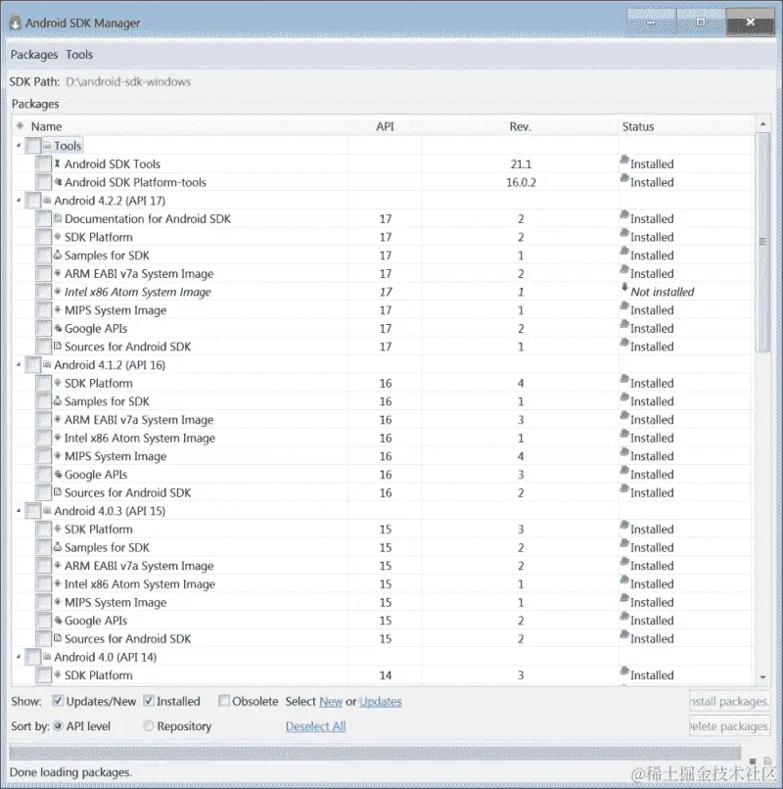Click the API 14 SDK Platform icon
This screenshot has height=789, width=783.
[58, 674]
